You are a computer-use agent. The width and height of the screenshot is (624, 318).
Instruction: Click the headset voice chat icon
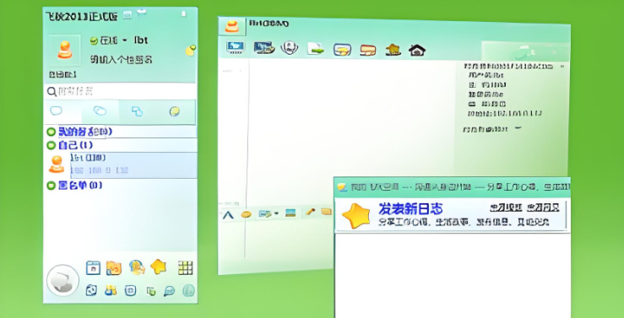point(290,48)
